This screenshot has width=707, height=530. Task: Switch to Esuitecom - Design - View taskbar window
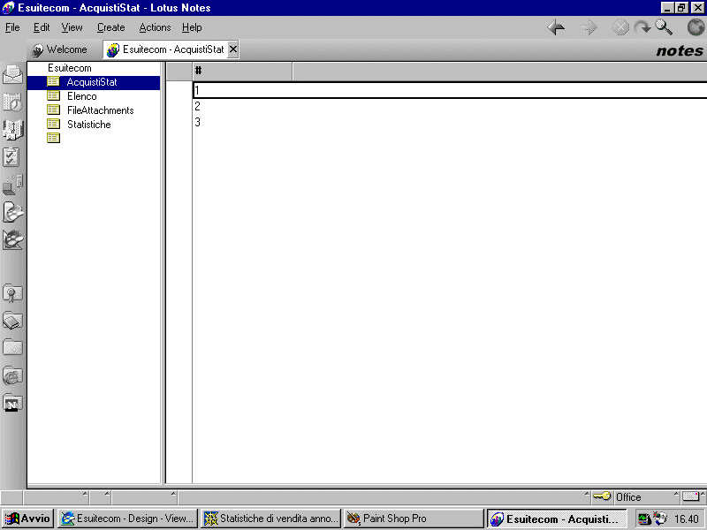[x=128, y=519]
